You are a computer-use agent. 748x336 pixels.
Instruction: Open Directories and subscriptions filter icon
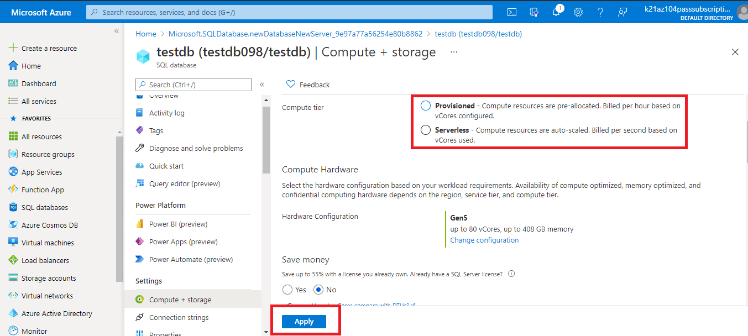coord(534,12)
